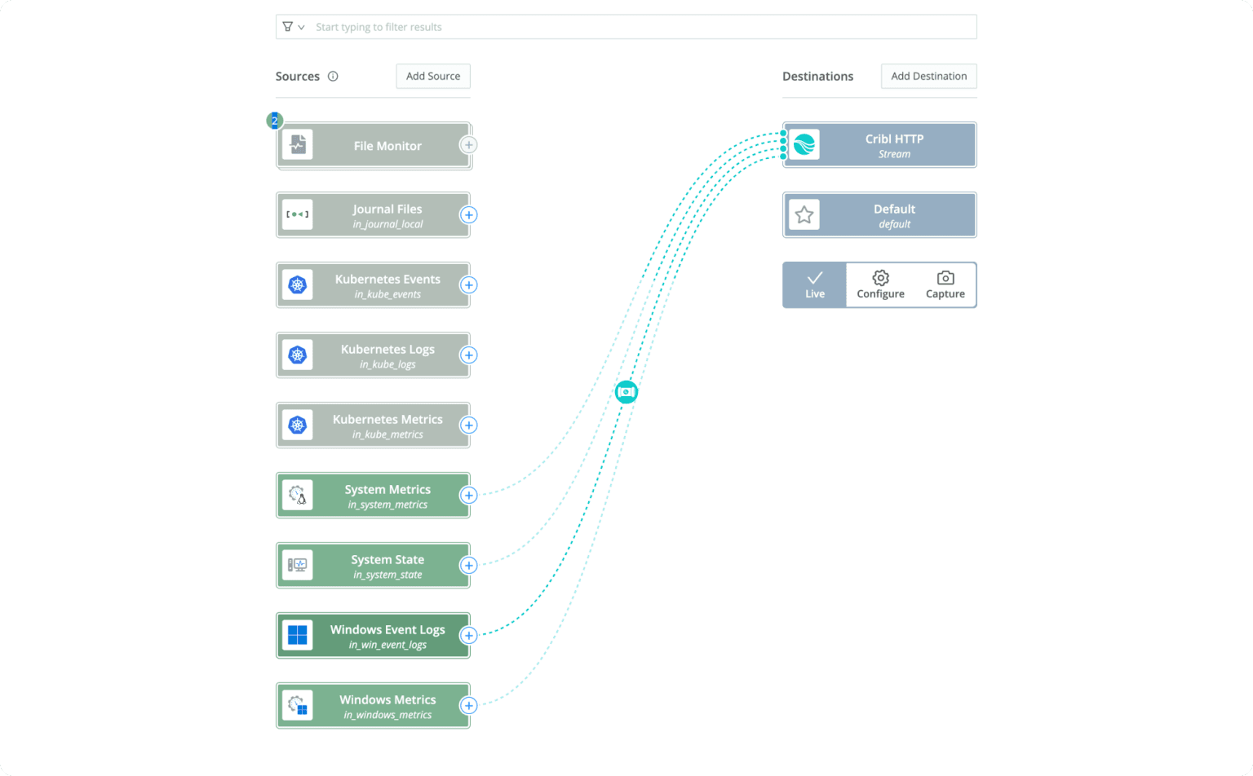Click the info icon beside Sources
Image resolution: width=1253 pixels, height=776 pixels.
333,77
